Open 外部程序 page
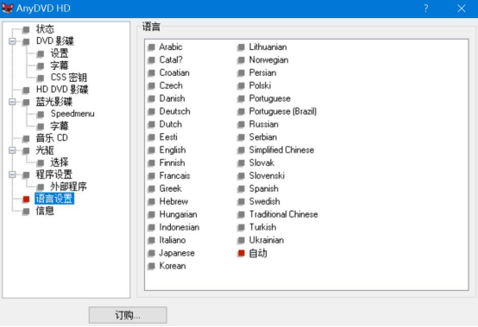The image size is (478, 327). (x=68, y=187)
